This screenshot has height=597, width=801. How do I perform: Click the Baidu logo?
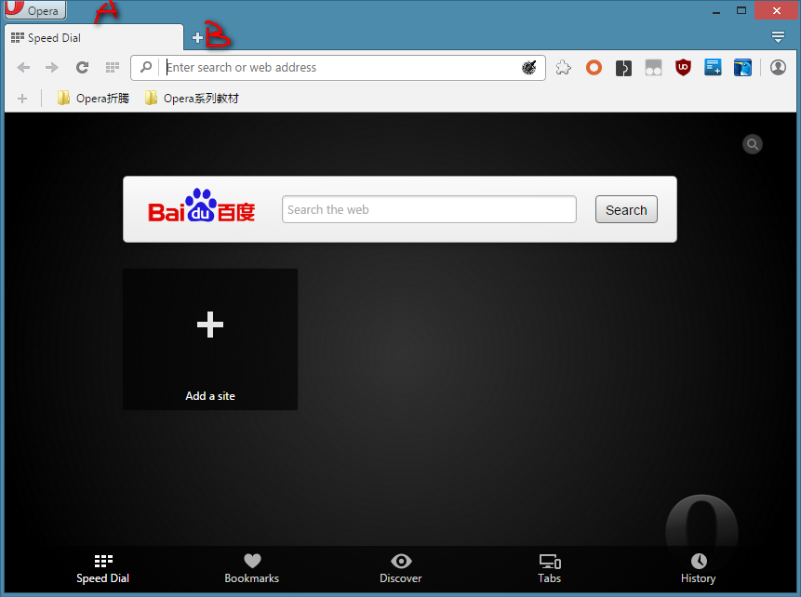tap(201, 206)
